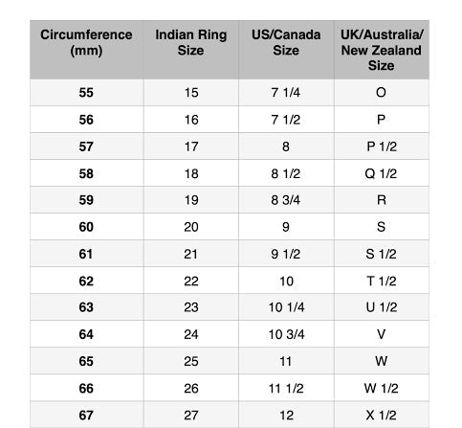Image resolution: width=462 pixels, height=428 pixels.
Task: Select the UK size X 1/2 cell
Action: tap(382, 415)
